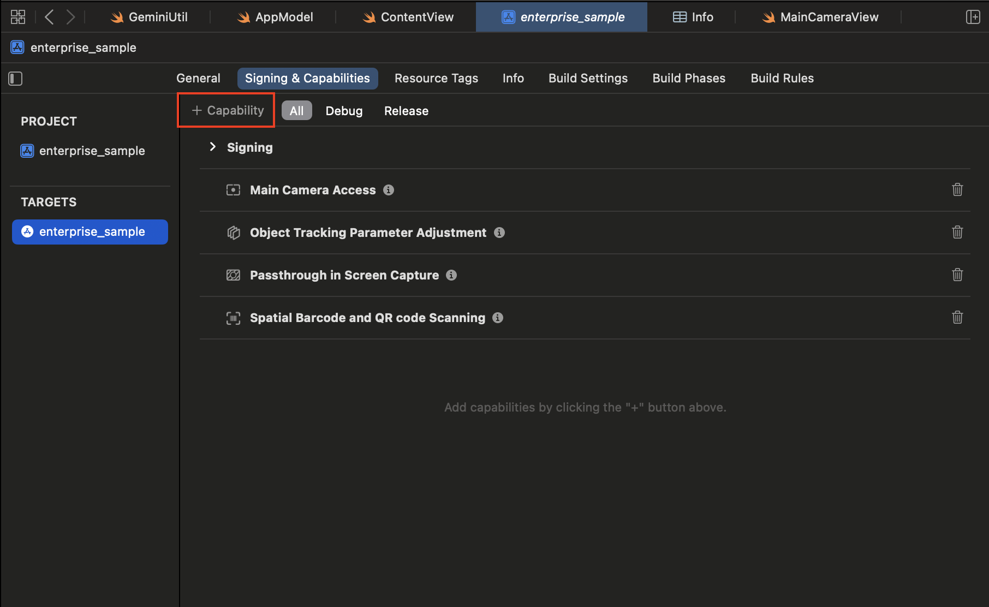The image size is (989, 607).
Task: Click enterprise_sample breadcrumb text
Action: click(84, 47)
